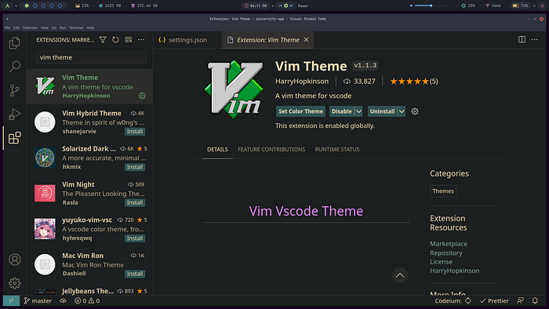The height and width of the screenshot is (309, 549).
Task: Select Vim Night extension entry
Action: (89, 193)
